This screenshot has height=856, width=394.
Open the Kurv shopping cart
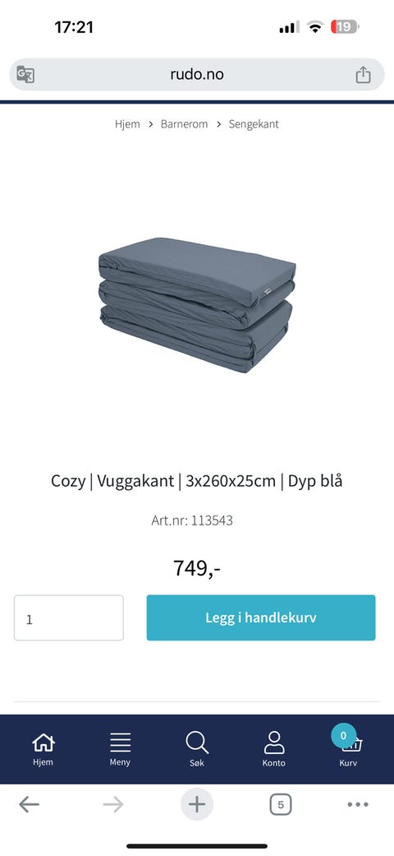click(348, 749)
